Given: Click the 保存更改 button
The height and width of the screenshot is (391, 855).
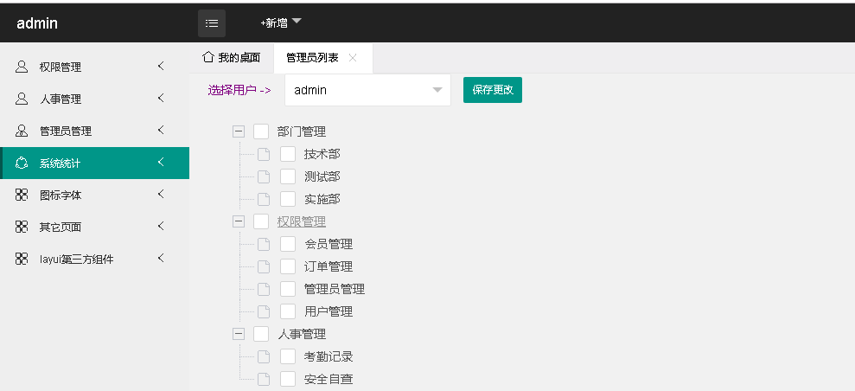Looking at the screenshot, I should coord(493,90).
